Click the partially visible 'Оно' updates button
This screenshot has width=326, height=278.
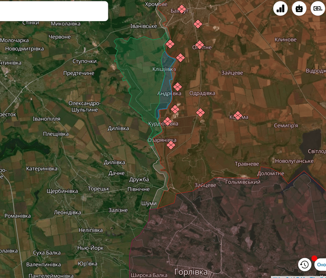[x=320, y=265]
